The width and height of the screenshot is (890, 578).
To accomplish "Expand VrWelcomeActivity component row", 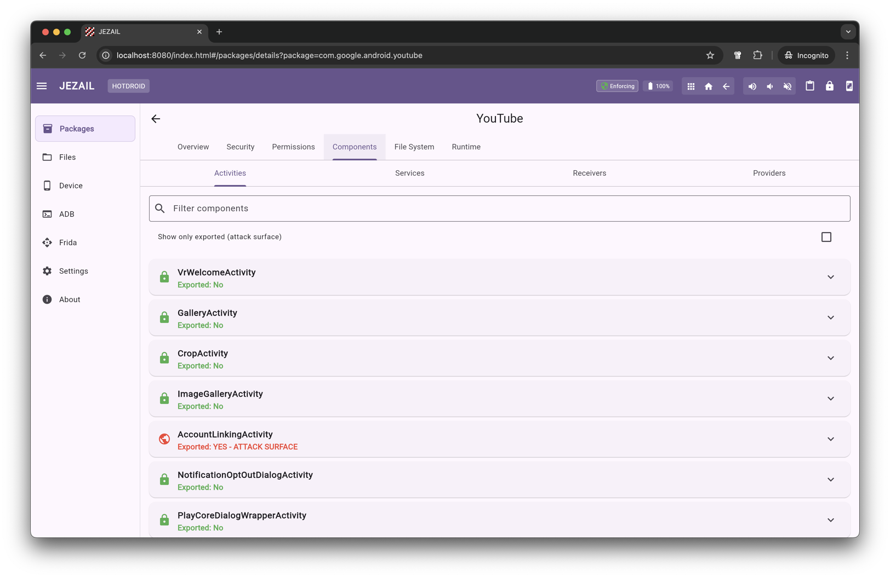I will coord(830,277).
